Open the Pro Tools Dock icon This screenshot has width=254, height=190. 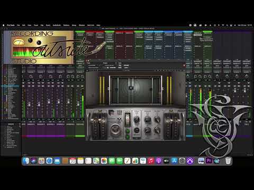point(190,161)
